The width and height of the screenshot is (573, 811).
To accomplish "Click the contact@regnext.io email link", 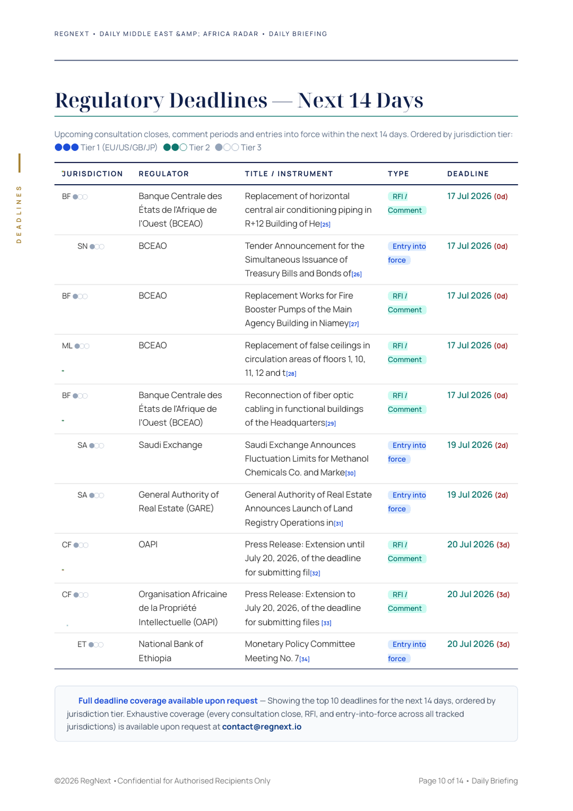I will pyautogui.click(x=262, y=727).
